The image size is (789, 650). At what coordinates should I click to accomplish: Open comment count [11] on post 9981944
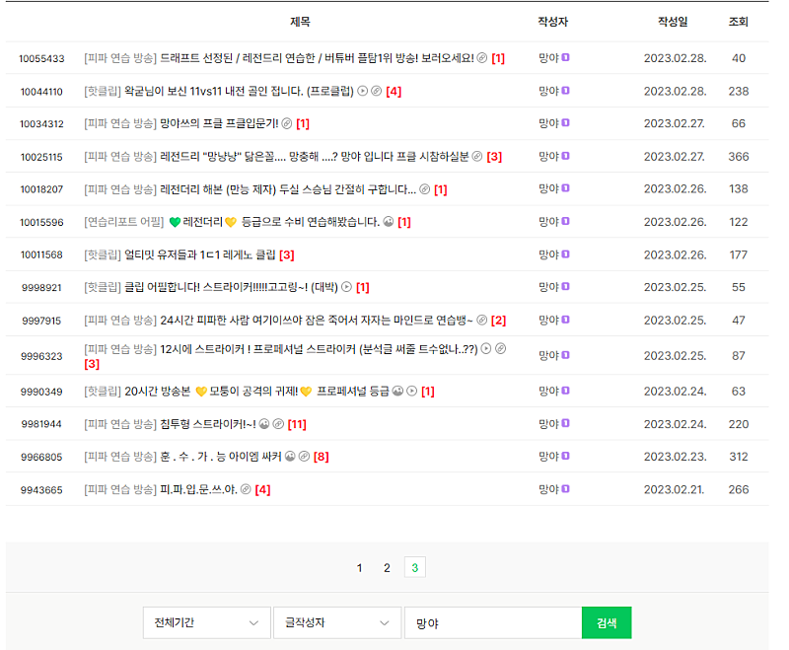[297, 424]
